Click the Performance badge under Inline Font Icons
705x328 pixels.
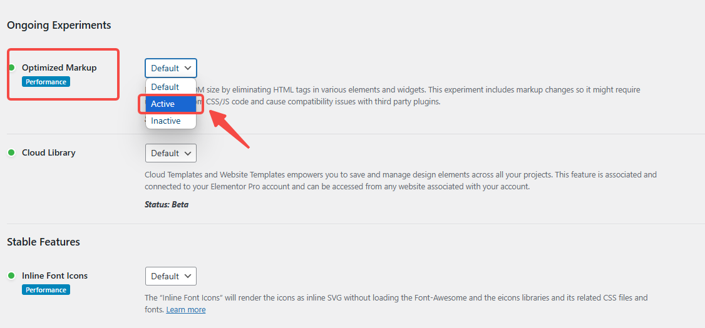pos(46,290)
